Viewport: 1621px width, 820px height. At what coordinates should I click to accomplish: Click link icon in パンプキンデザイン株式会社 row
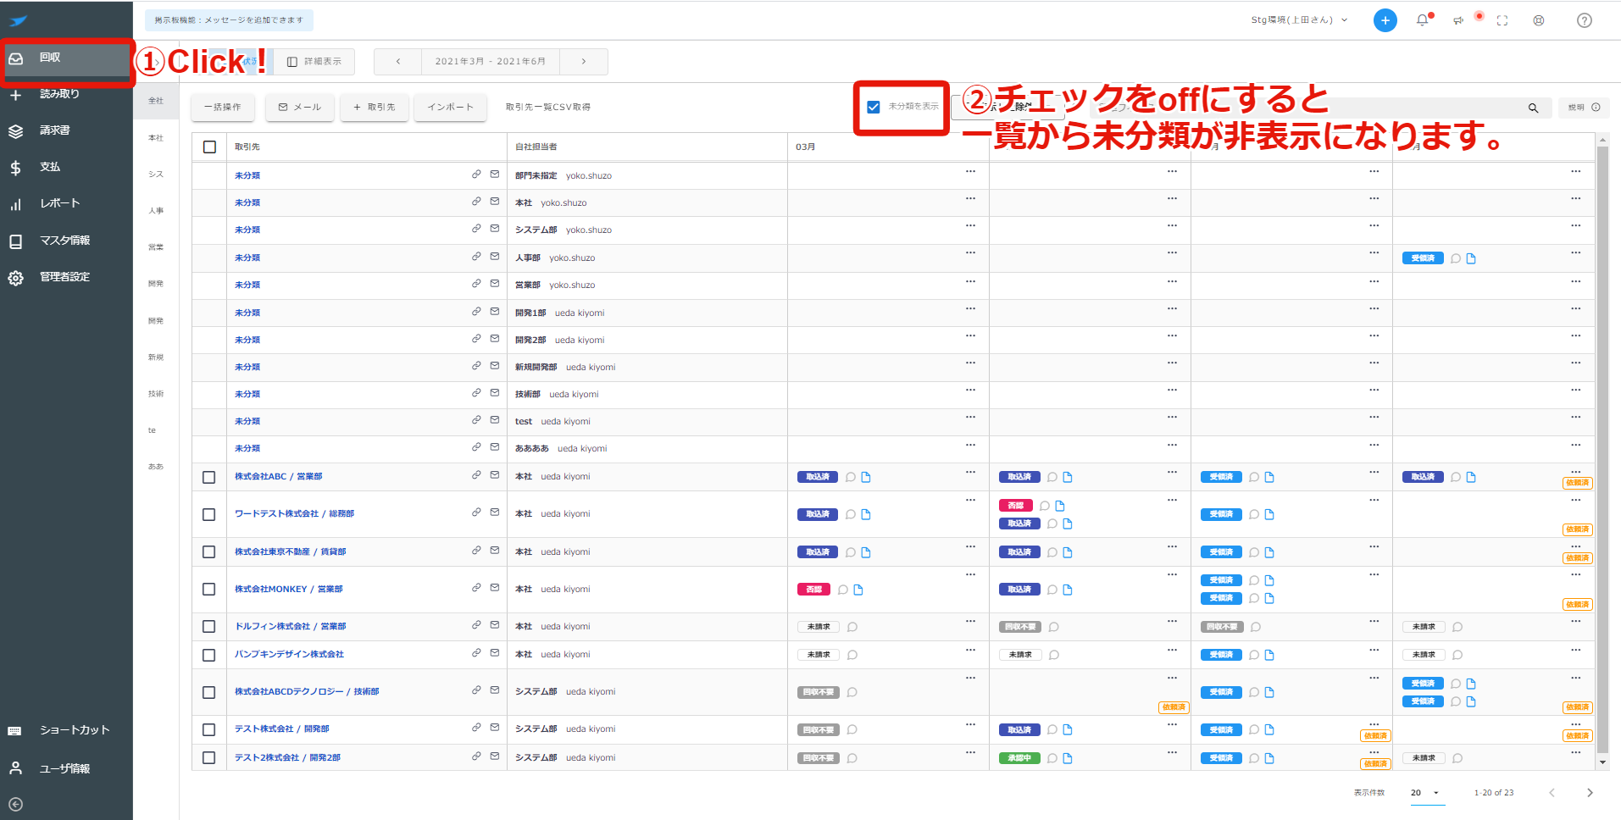476,653
